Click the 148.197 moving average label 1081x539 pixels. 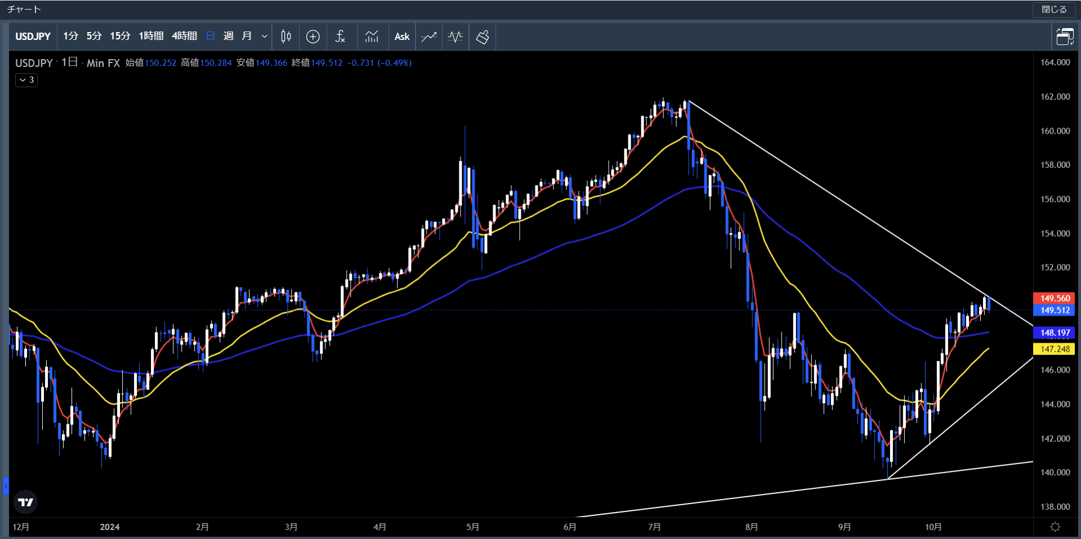tap(1055, 333)
